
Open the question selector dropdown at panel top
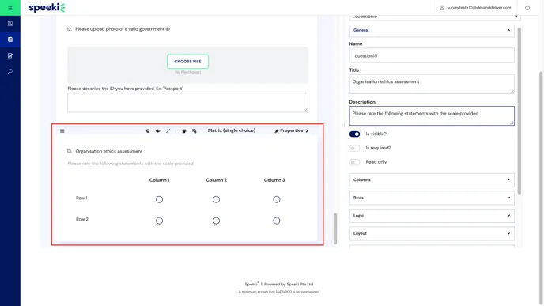coord(435,17)
